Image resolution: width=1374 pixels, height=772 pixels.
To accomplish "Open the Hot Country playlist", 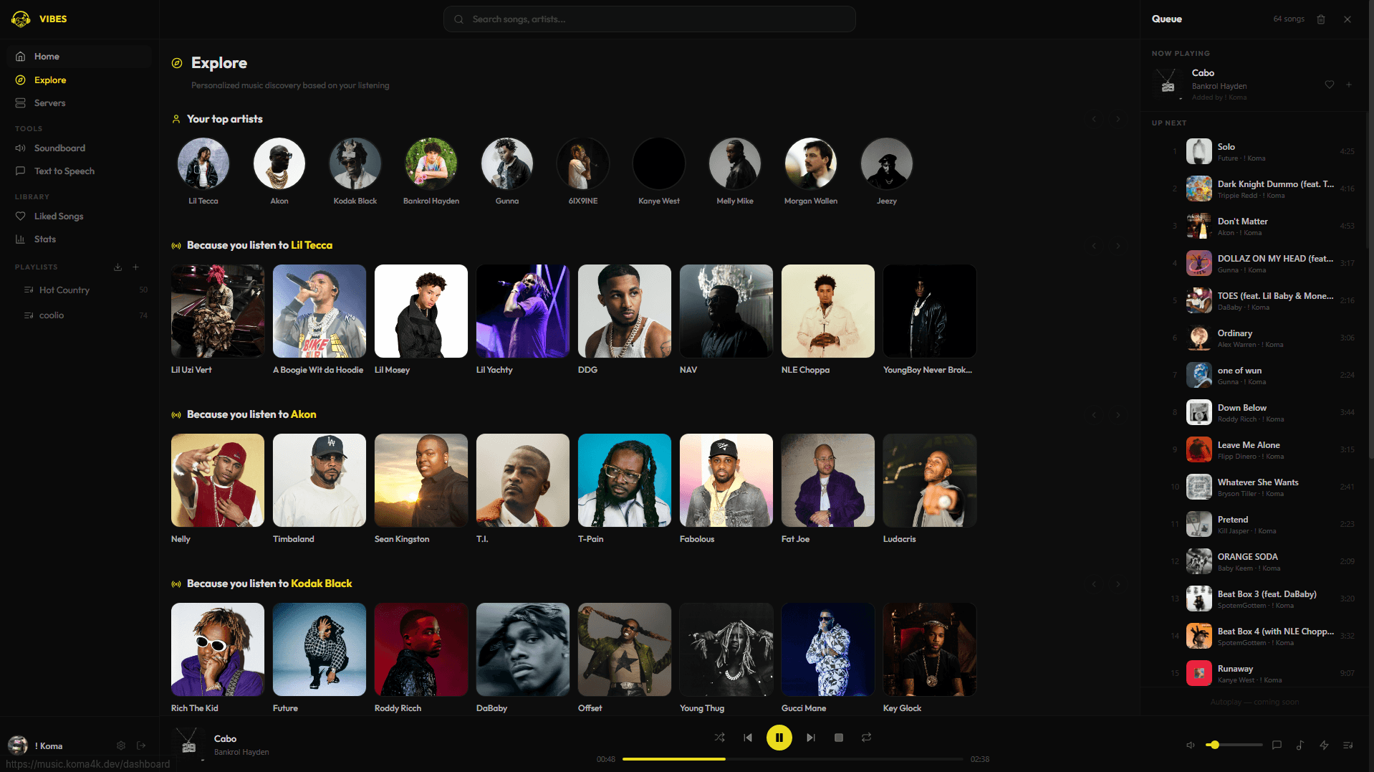I will (64, 290).
